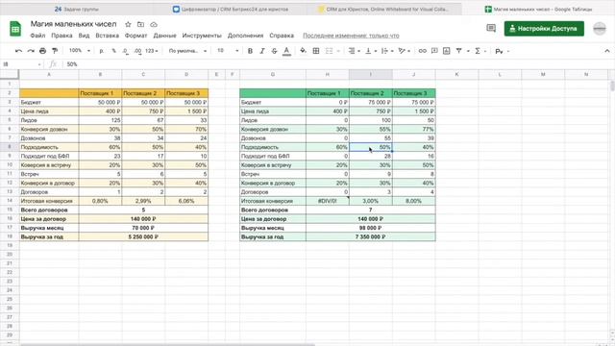Open the Инструменты menu
615x346 pixels.
(x=202, y=36)
